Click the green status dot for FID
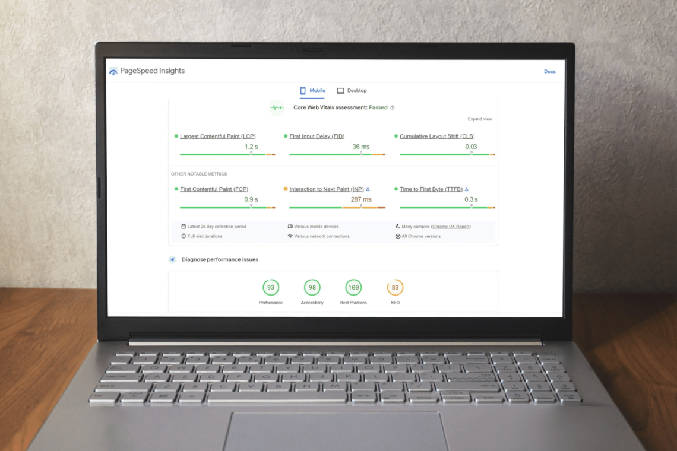677x451 pixels. (286, 136)
